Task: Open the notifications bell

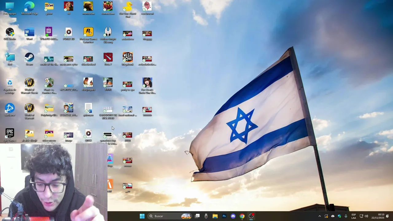Action: point(387,216)
